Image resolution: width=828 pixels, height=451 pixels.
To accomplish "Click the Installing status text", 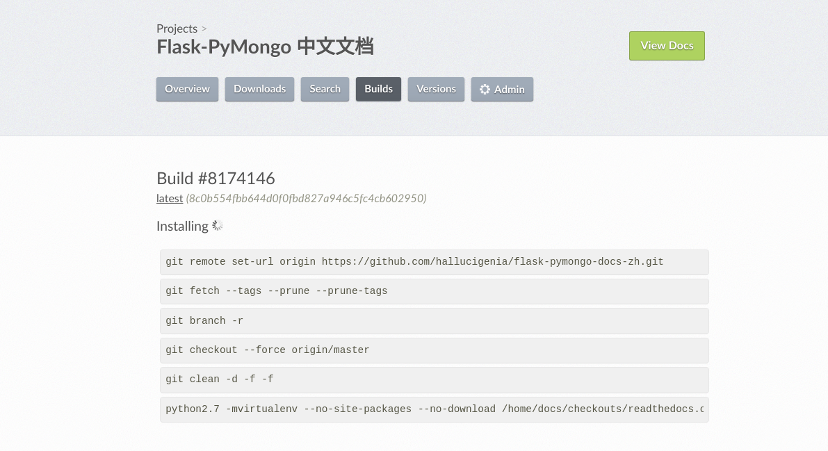I will click(x=182, y=226).
